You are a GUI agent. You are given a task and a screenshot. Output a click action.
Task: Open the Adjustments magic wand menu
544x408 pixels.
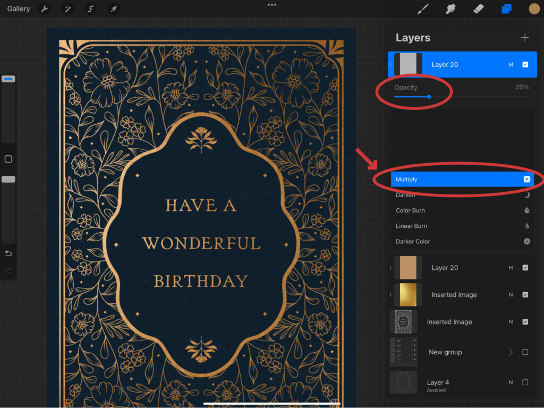click(68, 9)
